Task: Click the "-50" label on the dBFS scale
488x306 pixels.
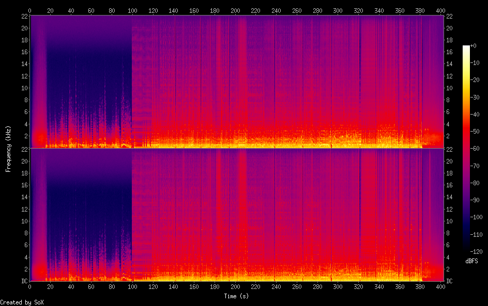Action: point(475,132)
